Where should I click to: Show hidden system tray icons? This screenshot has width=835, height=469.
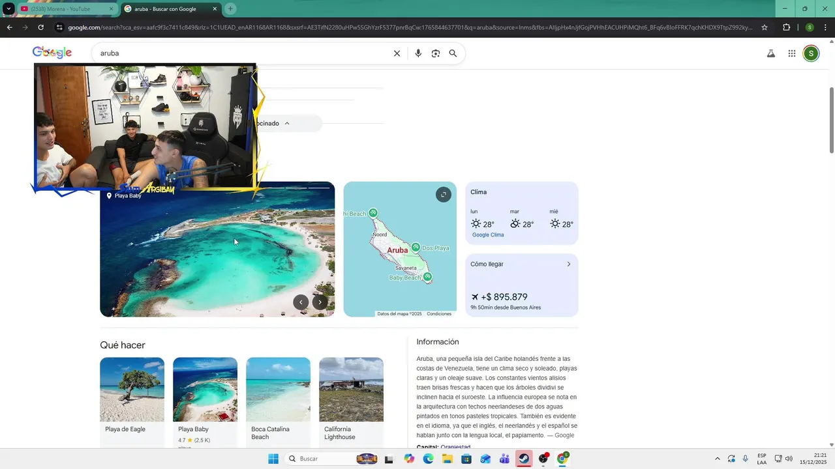tap(718, 459)
